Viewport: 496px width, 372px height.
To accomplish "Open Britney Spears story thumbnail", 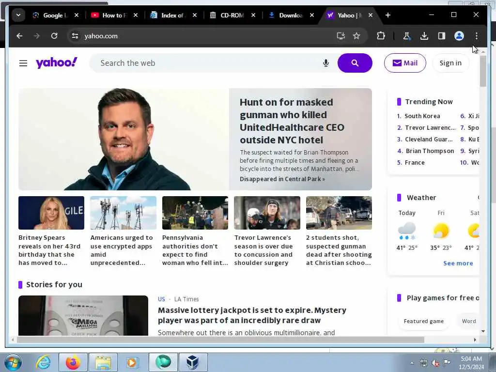I will [x=51, y=213].
